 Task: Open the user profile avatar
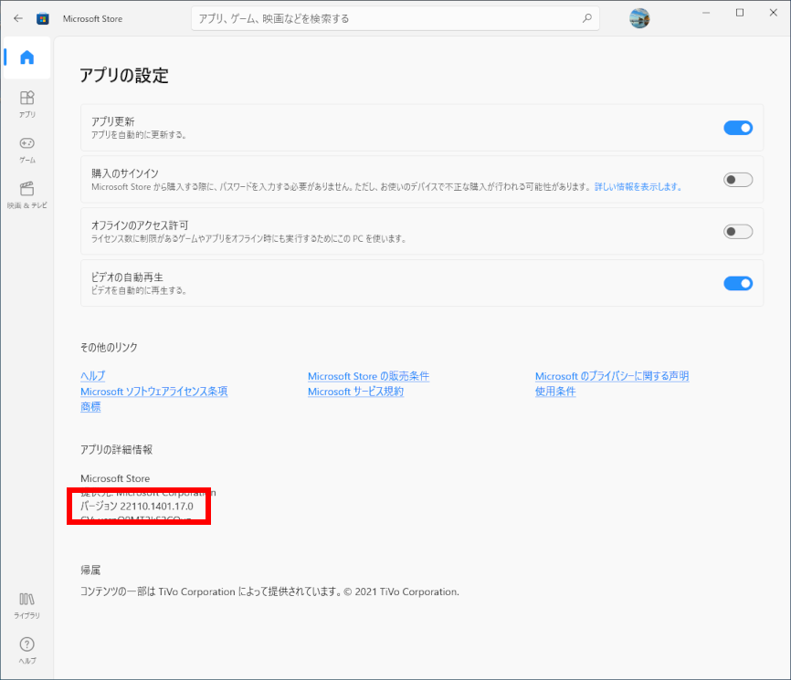(639, 18)
